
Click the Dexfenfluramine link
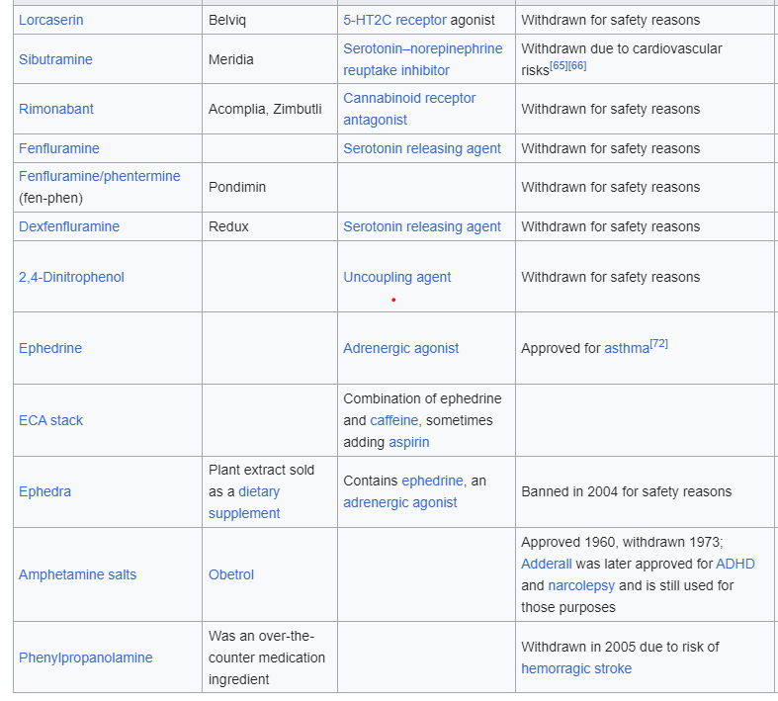coord(69,226)
